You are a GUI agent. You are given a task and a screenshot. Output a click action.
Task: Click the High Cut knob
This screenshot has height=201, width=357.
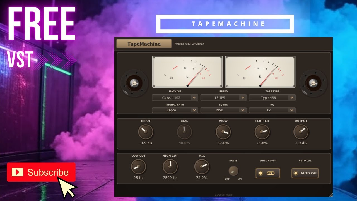[170, 167]
